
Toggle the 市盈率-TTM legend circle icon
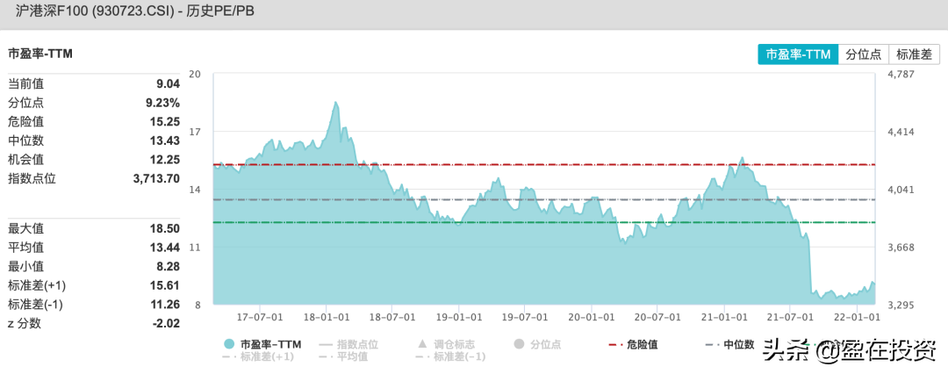tap(228, 344)
